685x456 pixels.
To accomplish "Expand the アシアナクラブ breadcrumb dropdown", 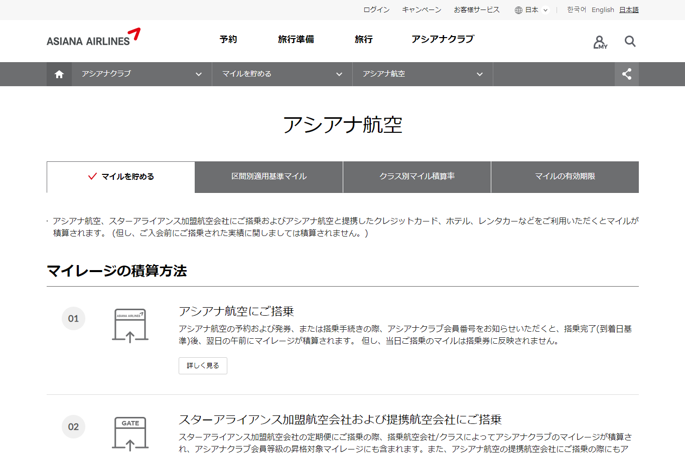I will click(x=142, y=74).
